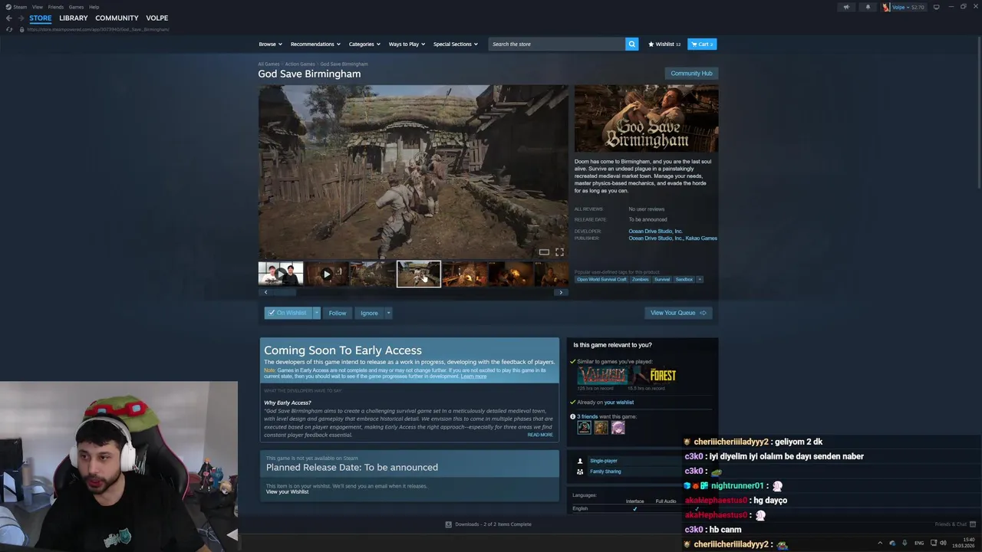
Task: Click the Community Hub button
Action: (691, 74)
